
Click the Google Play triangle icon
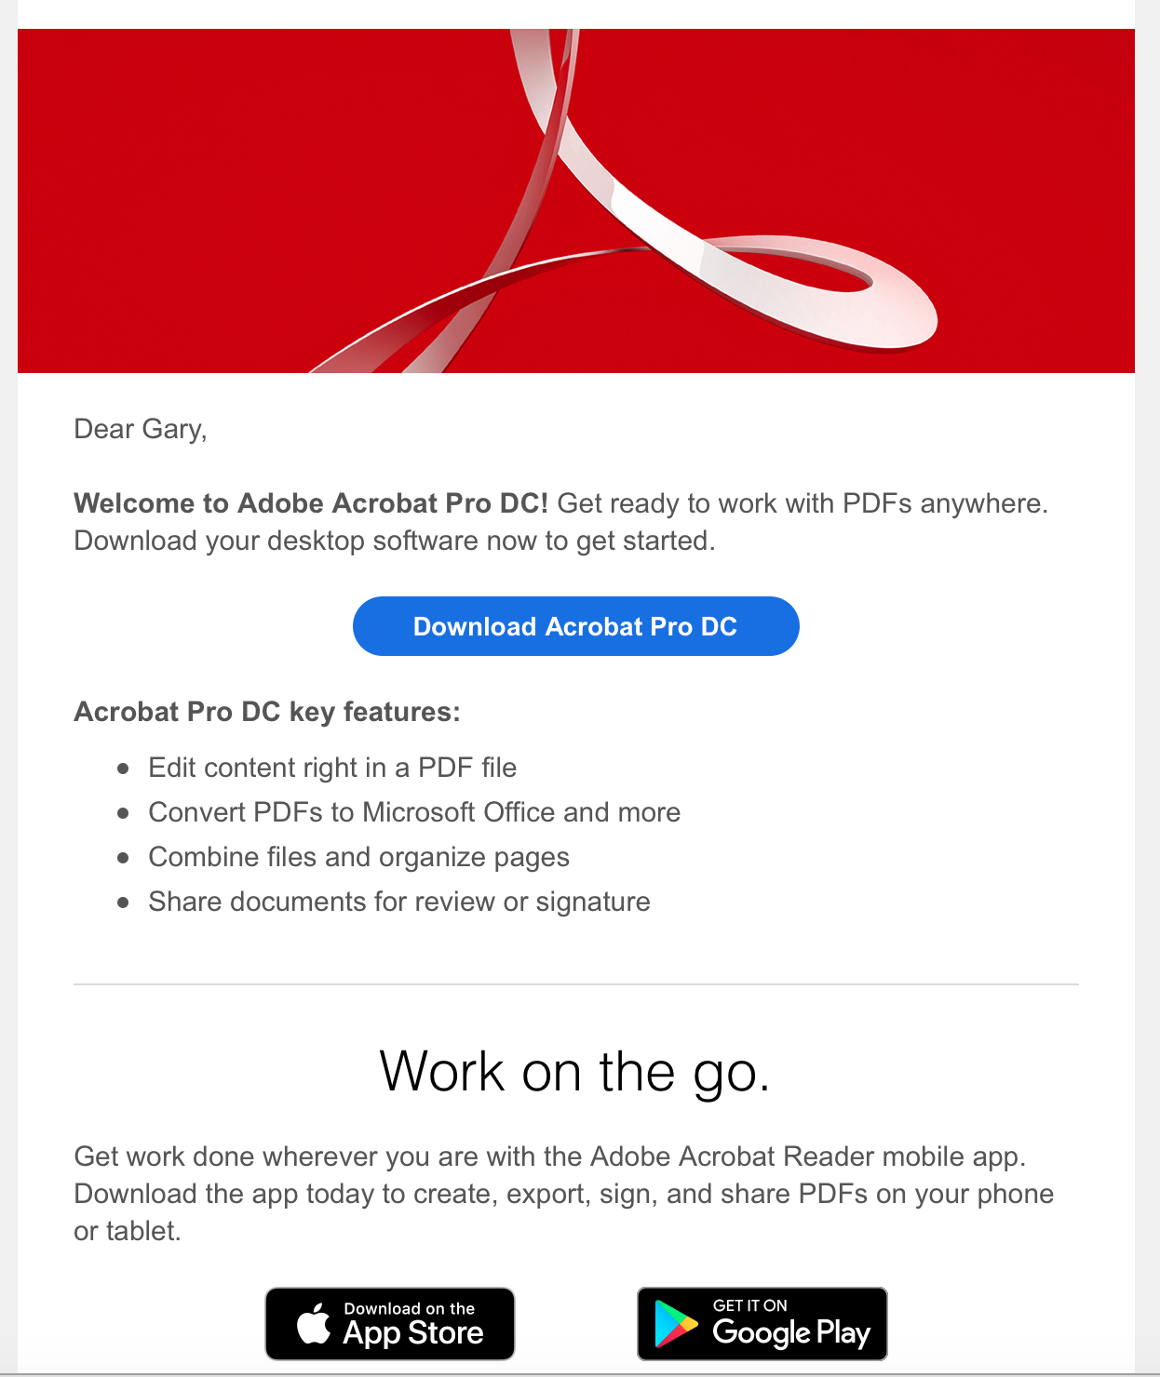(x=677, y=1323)
